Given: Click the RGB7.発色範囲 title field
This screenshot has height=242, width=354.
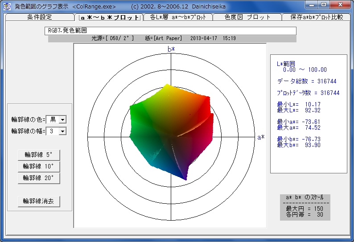Looking at the screenshot, I should point(170,31).
